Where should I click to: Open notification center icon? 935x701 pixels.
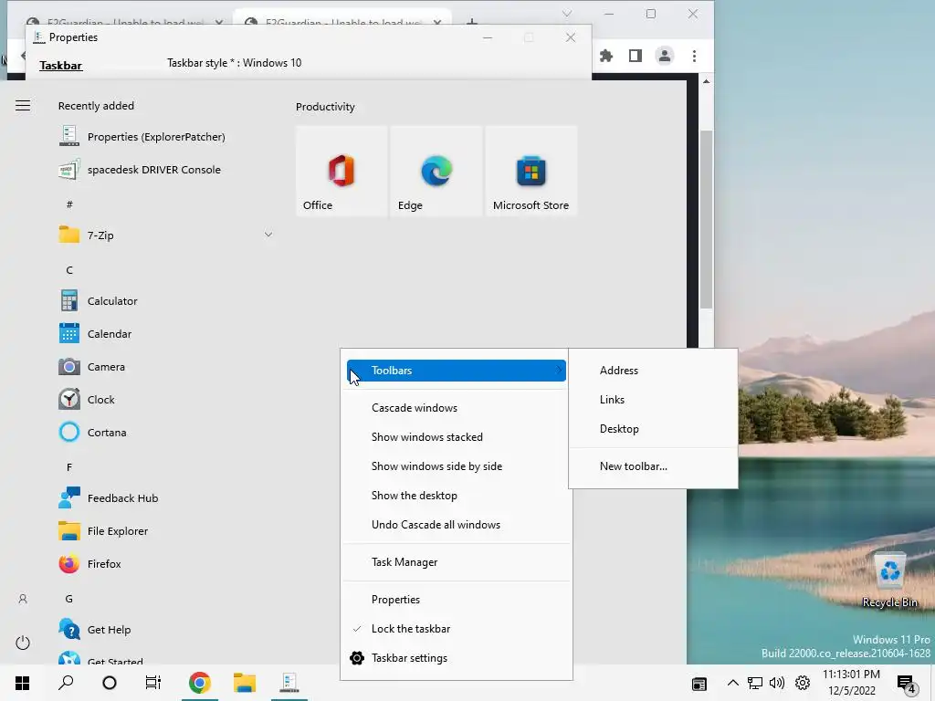(x=907, y=684)
